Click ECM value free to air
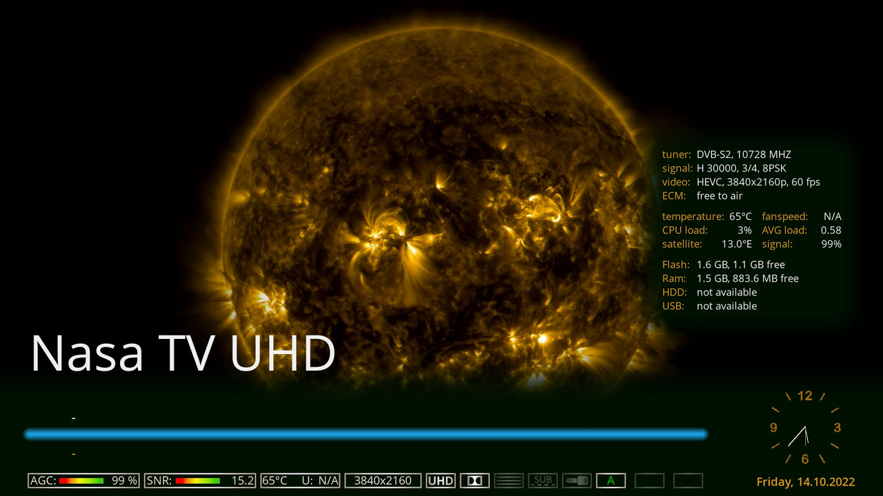 720,196
